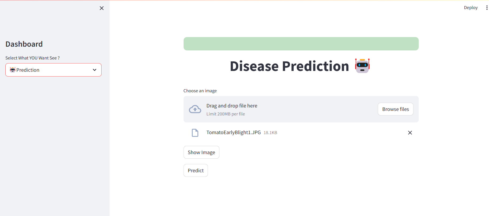Viewport: 489px width, 216px height.
Task: Open the 'Select What YOU Want See' dropdown
Action: 53,70
